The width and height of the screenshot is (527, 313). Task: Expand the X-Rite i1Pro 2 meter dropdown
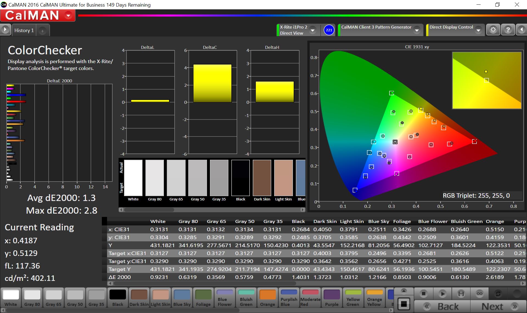click(x=313, y=30)
